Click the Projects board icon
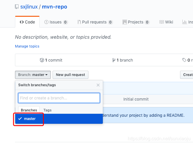Image resolution: width=193 pixels, height=144 pixels. [x=125, y=22]
